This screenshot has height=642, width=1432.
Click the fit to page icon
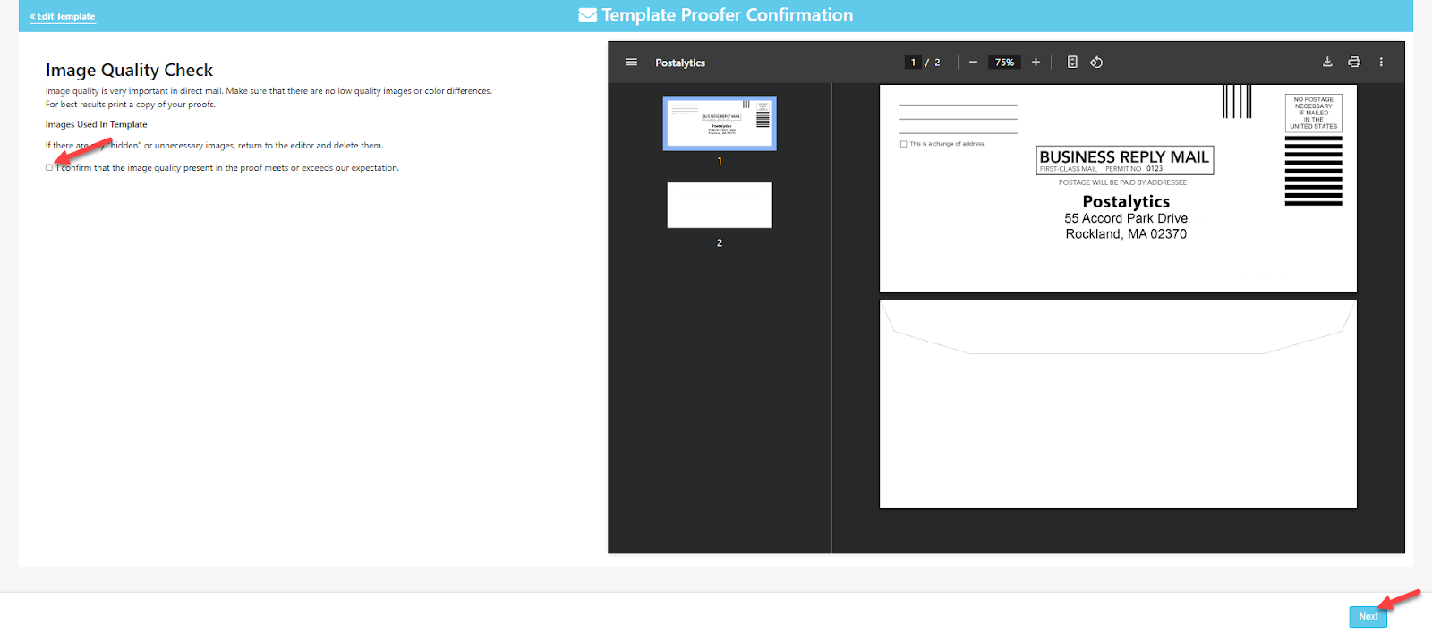pyautogui.click(x=1072, y=63)
